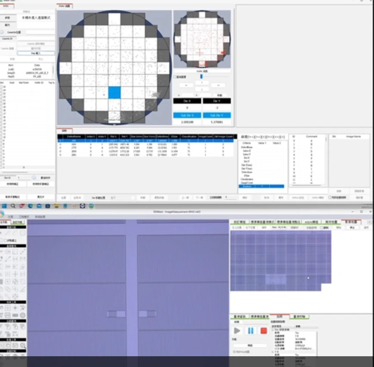Select the highlighted blue die on wafer map
374x367 pixels.
pyautogui.click(x=114, y=93)
